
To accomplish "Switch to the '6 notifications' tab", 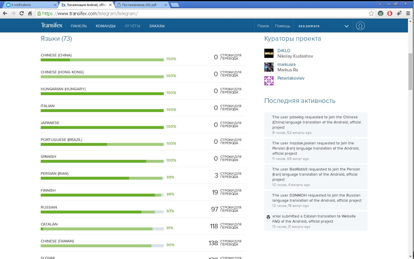I will coord(30,5).
